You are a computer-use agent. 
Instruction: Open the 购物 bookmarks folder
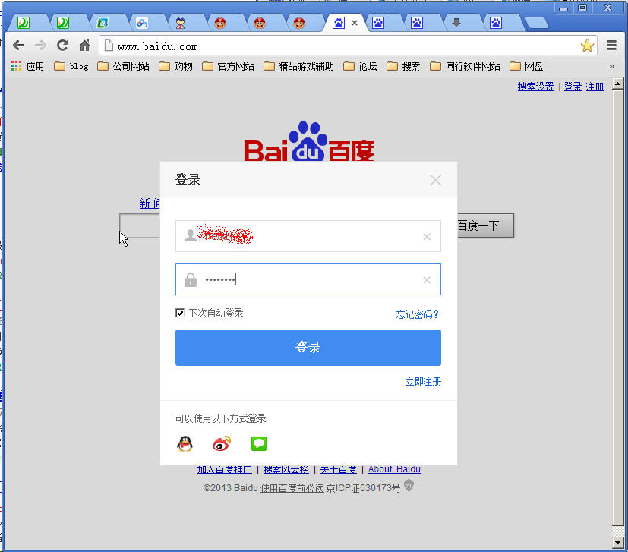175,66
